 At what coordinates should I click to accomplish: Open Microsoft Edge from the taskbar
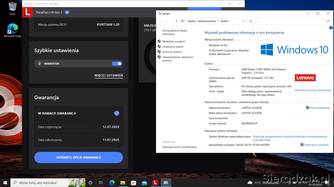point(112,183)
